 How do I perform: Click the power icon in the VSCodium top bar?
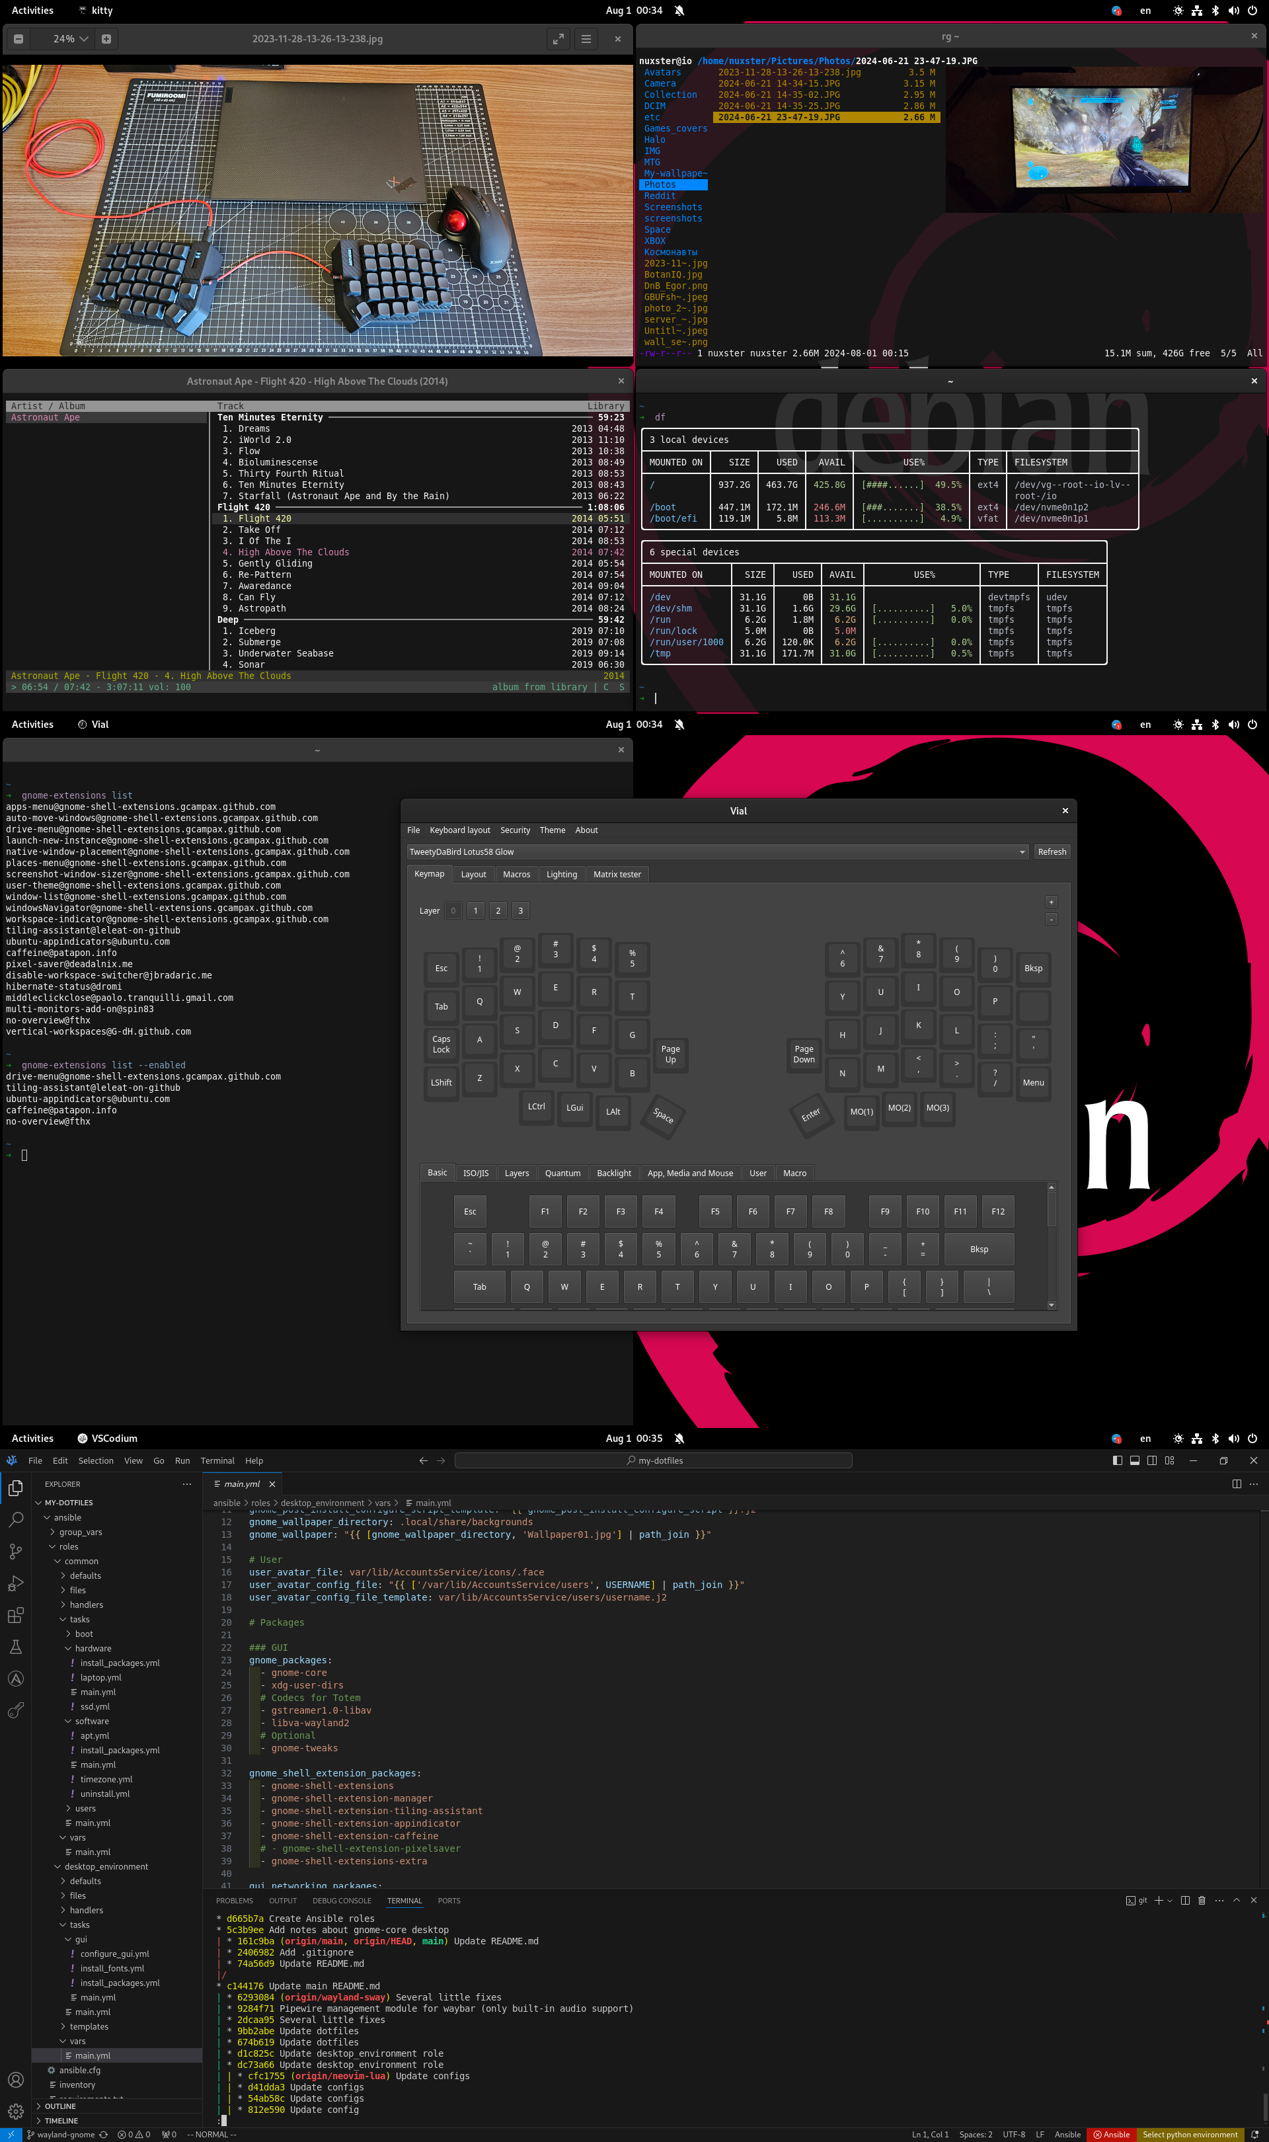click(x=1252, y=1439)
